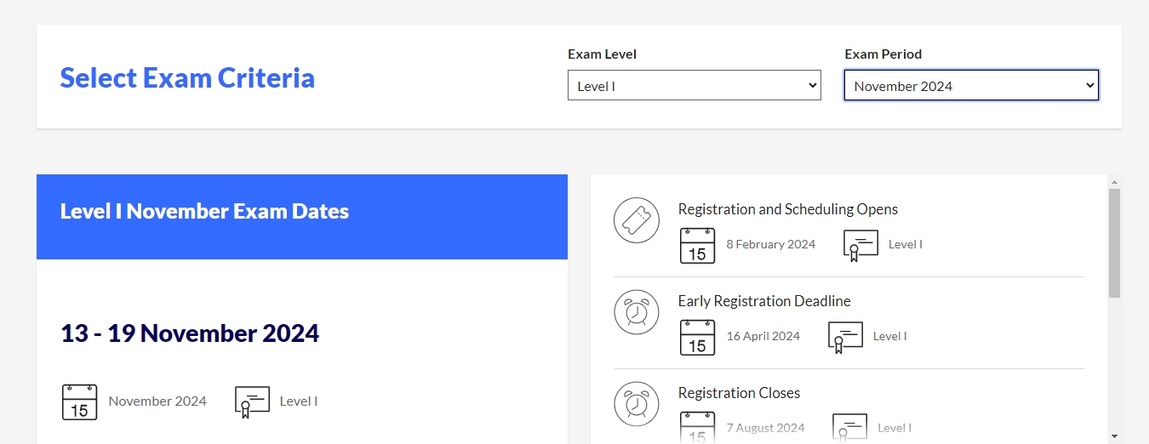1149x444 pixels.
Task: Click the certificate icon in the left exam dates card
Action: coord(252,402)
